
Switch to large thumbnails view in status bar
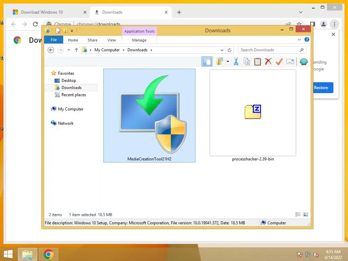coord(306,214)
